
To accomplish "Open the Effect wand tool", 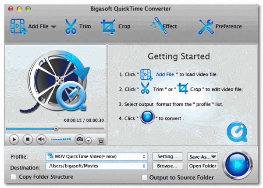I will tap(159, 26).
